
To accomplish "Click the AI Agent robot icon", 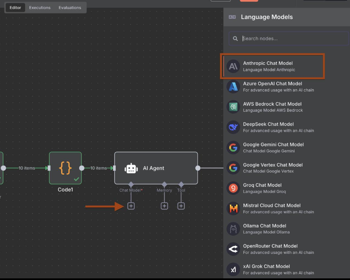I will click(131, 168).
